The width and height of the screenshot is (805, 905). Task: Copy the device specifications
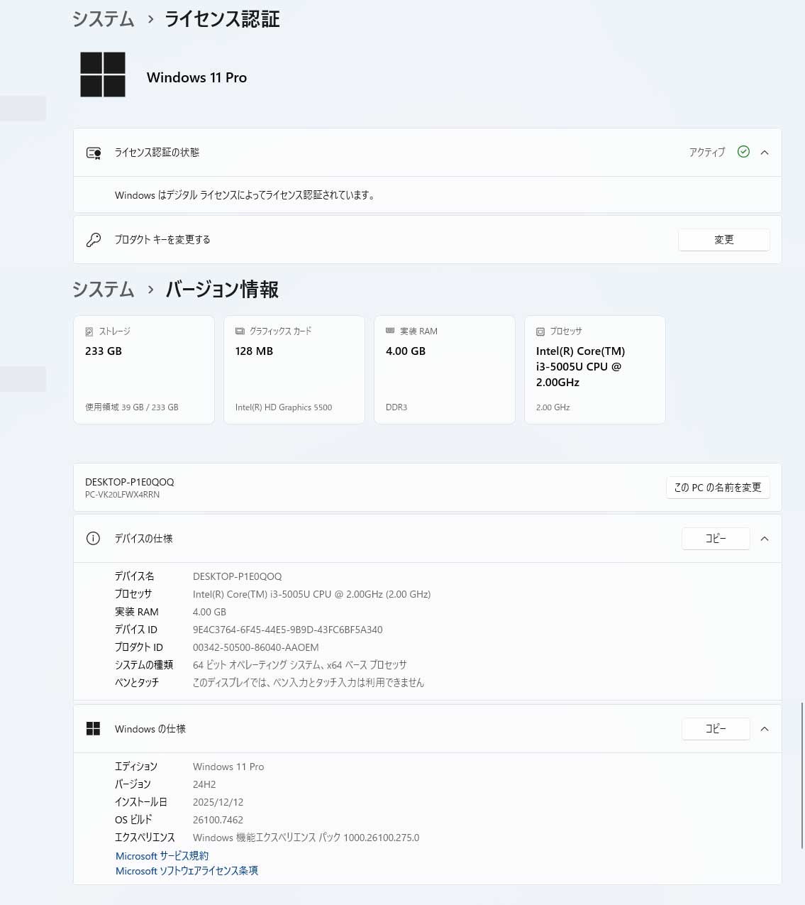(x=716, y=539)
